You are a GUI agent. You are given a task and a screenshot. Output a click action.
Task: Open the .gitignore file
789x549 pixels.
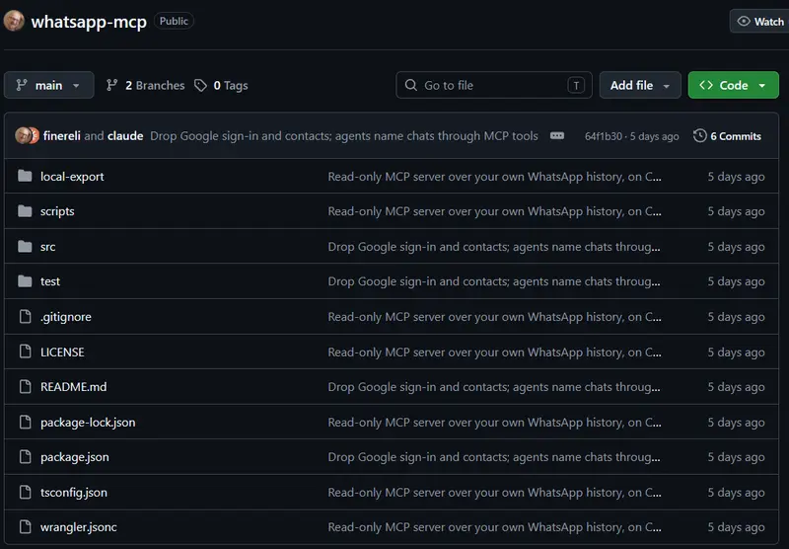(x=66, y=317)
